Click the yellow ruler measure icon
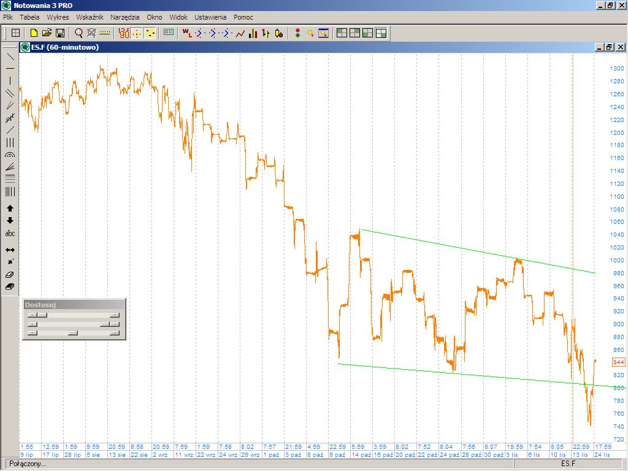Viewport: 628px width, 471px height. click(x=104, y=33)
